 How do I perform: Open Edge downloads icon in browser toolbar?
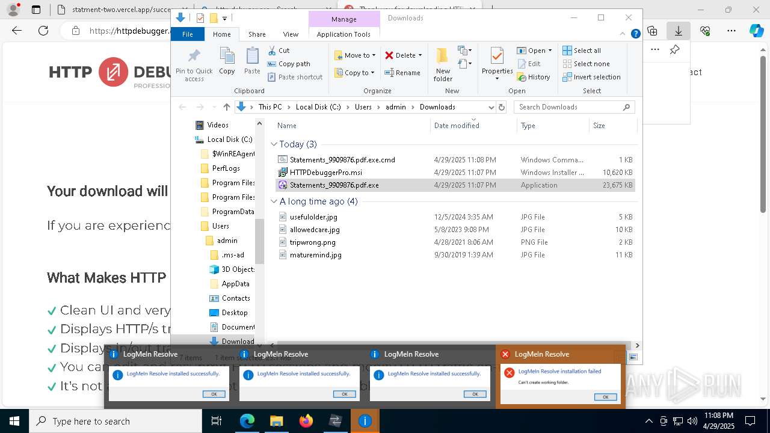coord(679,30)
